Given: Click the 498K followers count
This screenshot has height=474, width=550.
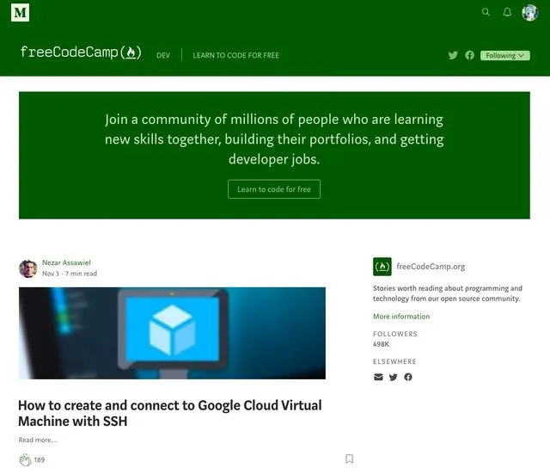Looking at the screenshot, I should [x=381, y=344].
